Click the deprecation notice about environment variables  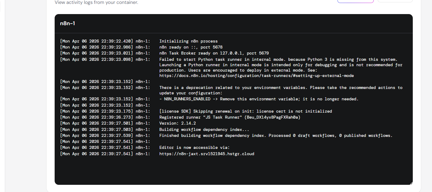tap(281, 88)
